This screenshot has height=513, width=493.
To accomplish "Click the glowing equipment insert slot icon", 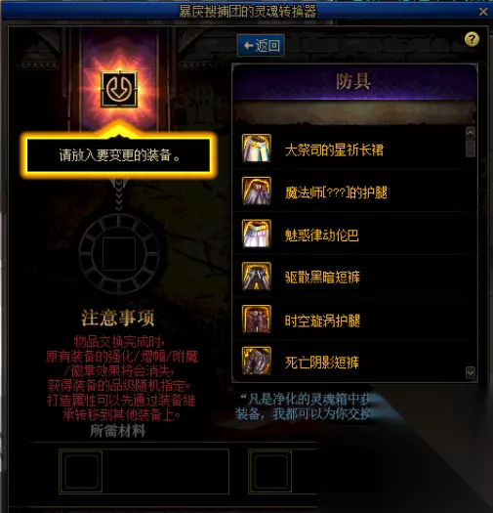I will click(x=119, y=89).
